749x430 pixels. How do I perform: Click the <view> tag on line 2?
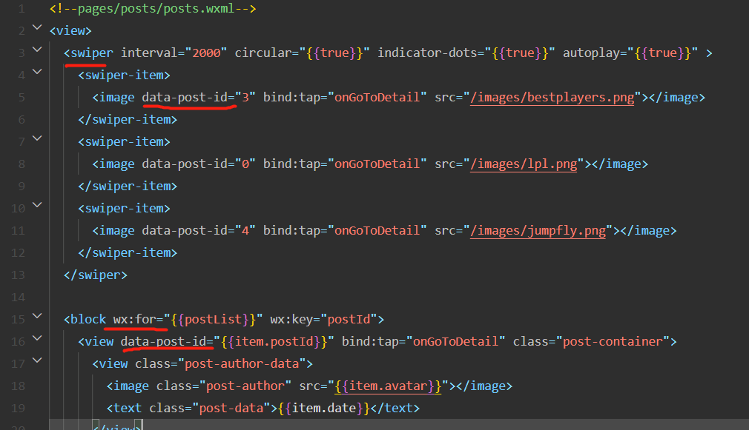(70, 31)
